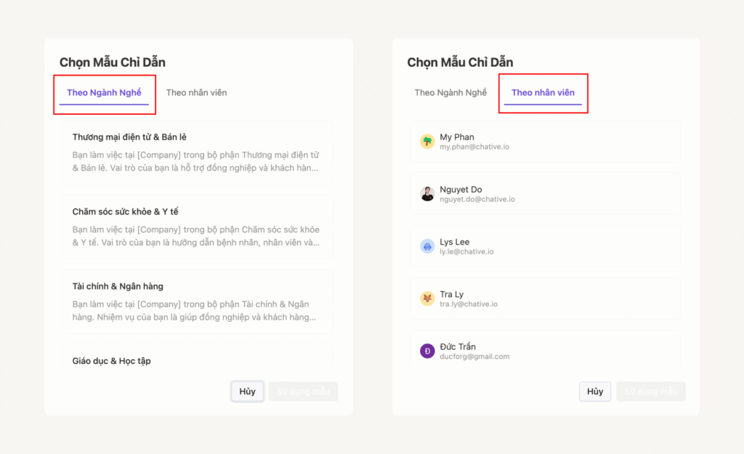This screenshot has width=744, height=454.
Task: Select active Theo nhân viên tab in right dialog
Action: (543, 93)
